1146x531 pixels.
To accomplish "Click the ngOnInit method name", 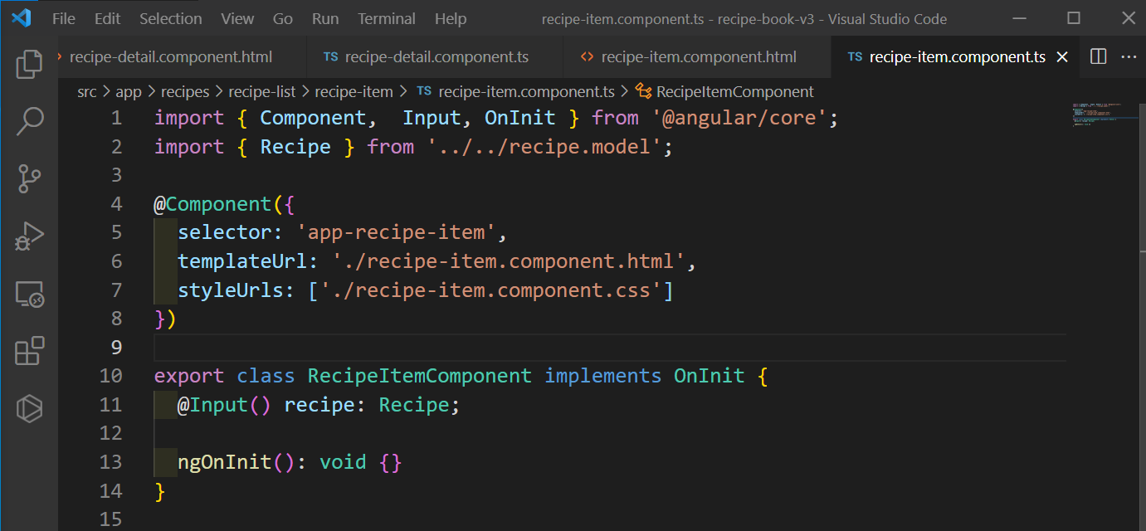I will pyautogui.click(x=225, y=461).
